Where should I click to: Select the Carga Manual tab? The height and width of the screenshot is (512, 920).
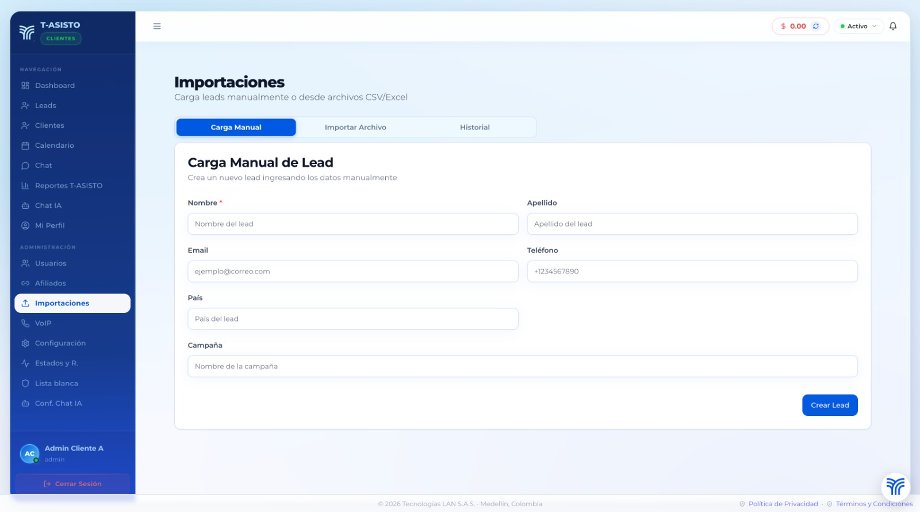coord(236,128)
